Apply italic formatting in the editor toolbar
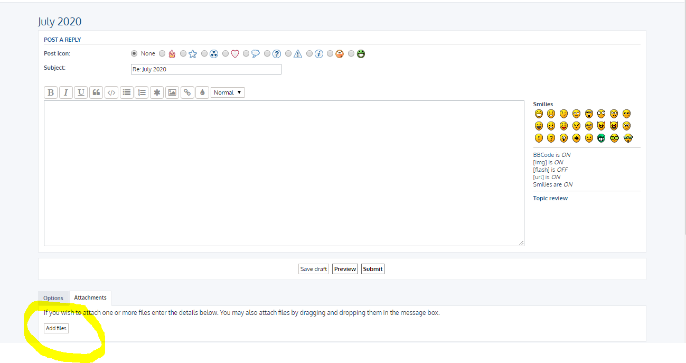This screenshot has width=686, height=363. 66,92
